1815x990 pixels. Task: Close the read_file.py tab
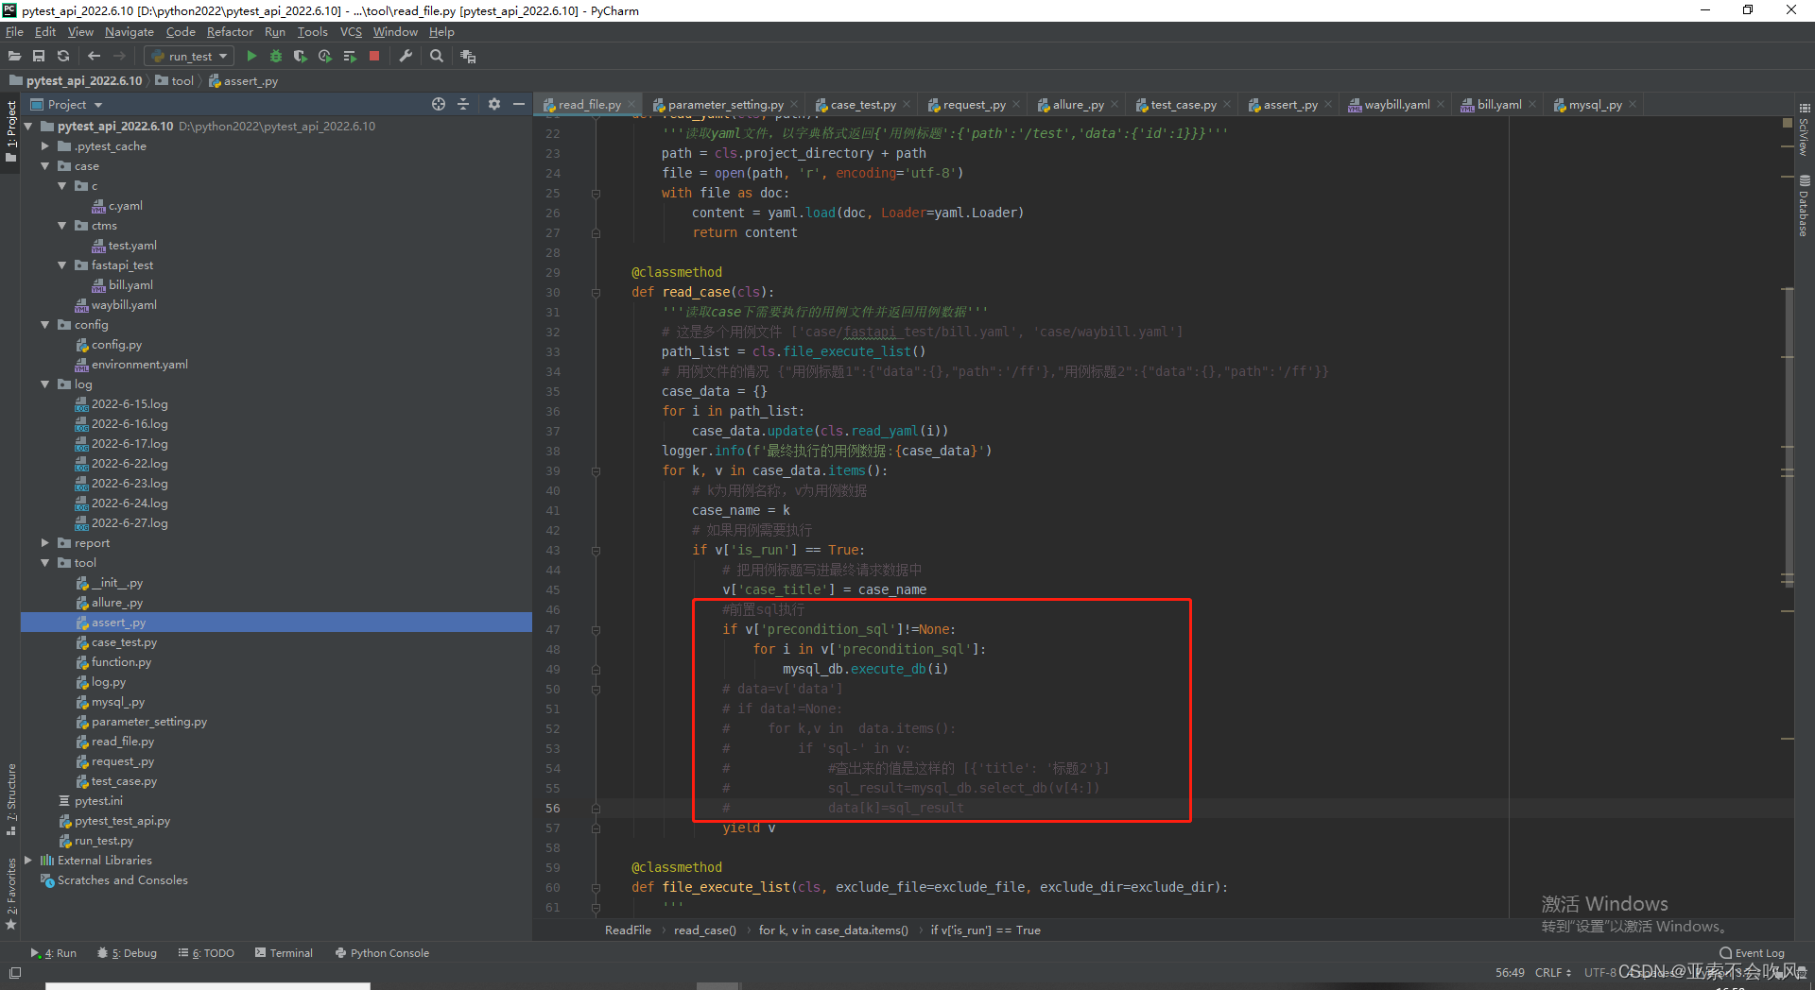click(x=632, y=105)
